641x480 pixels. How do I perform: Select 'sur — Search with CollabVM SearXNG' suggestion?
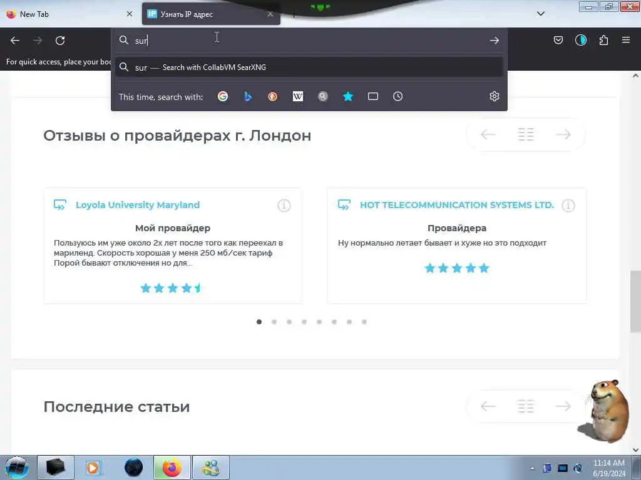point(309,67)
